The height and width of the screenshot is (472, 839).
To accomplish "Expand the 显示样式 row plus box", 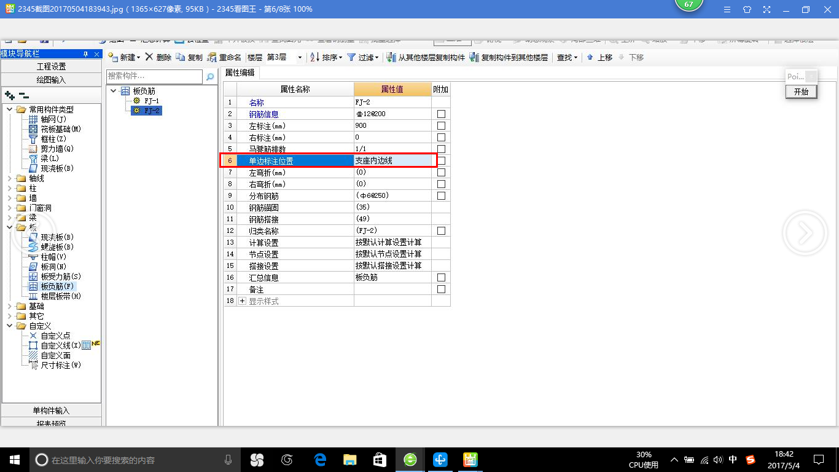I will [x=242, y=301].
